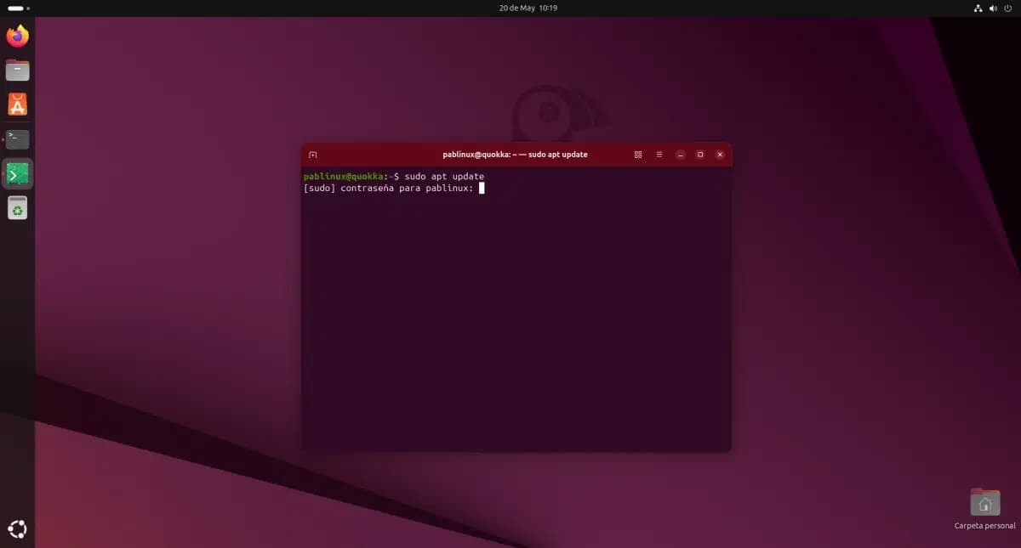Open the network status icon
This screenshot has height=548, width=1021.
click(x=977, y=8)
